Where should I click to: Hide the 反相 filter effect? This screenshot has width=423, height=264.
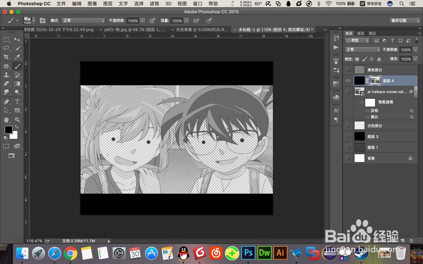(x=367, y=111)
